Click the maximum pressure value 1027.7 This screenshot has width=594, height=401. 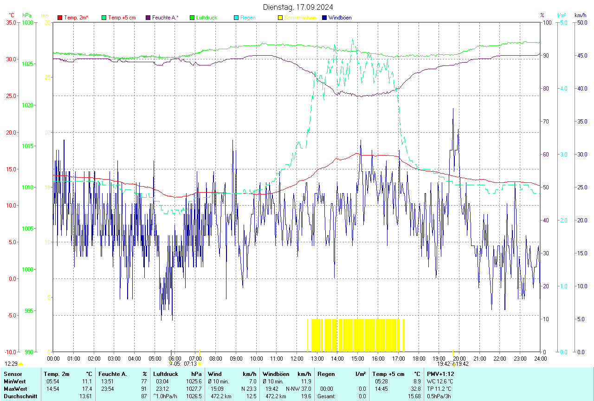tap(194, 389)
